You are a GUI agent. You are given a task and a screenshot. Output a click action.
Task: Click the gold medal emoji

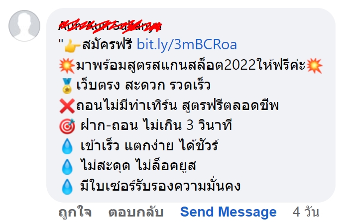[x=67, y=86]
